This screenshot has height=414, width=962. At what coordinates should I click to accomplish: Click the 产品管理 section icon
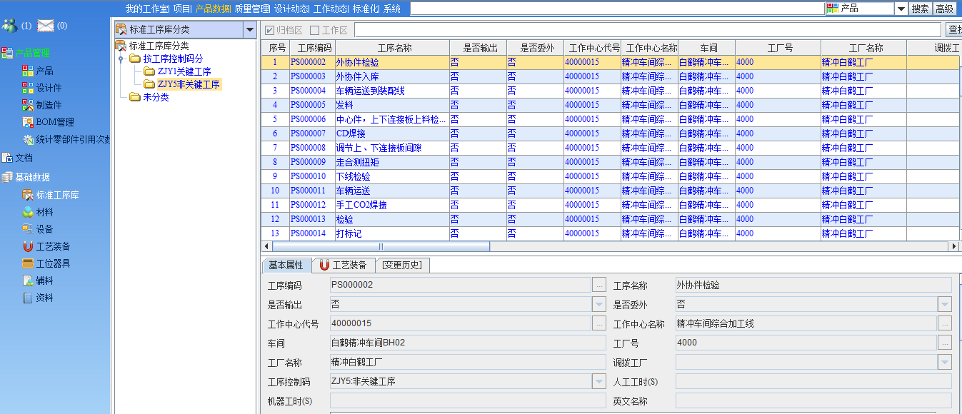pyautogui.click(x=7, y=52)
